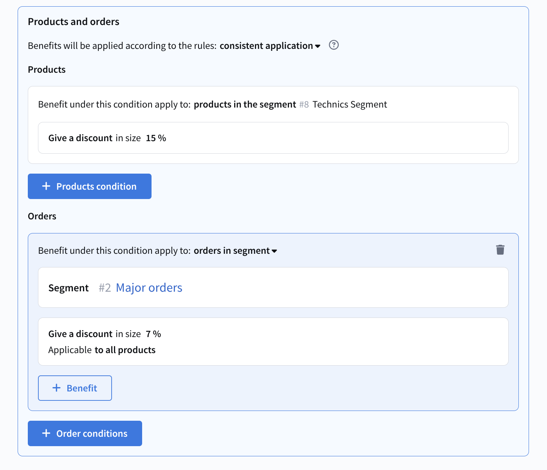547x470 pixels.
Task: Add new Order conditions
Action: pyautogui.click(x=85, y=433)
